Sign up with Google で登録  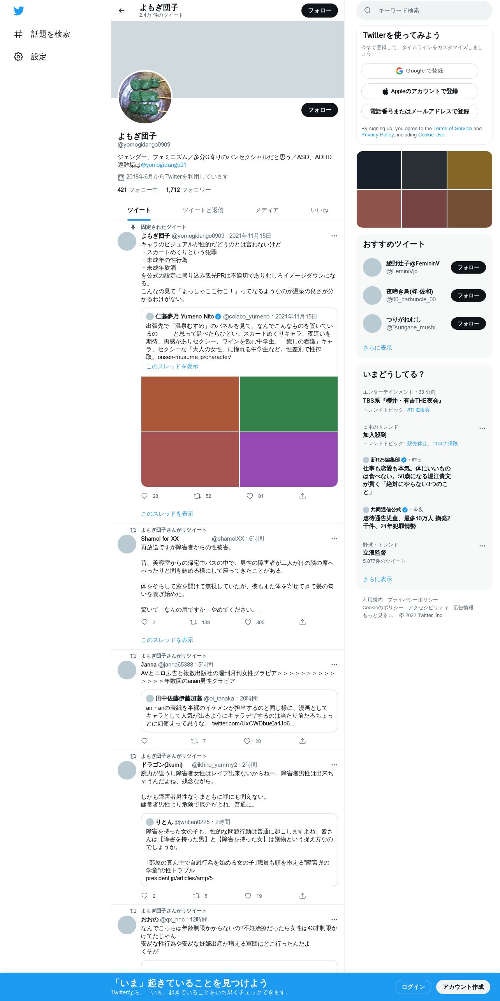pos(419,71)
